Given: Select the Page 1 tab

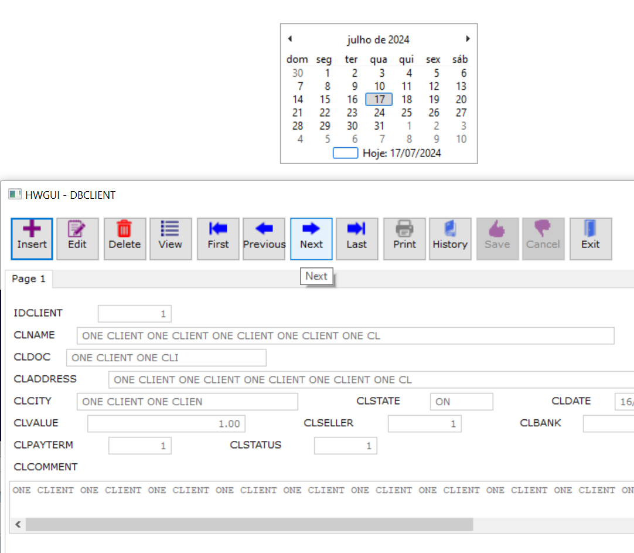Looking at the screenshot, I should (x=29, y=279).
